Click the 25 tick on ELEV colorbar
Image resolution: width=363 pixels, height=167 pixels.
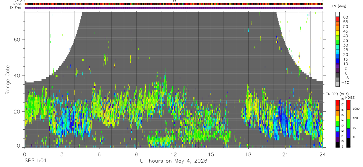coord(345,50)
